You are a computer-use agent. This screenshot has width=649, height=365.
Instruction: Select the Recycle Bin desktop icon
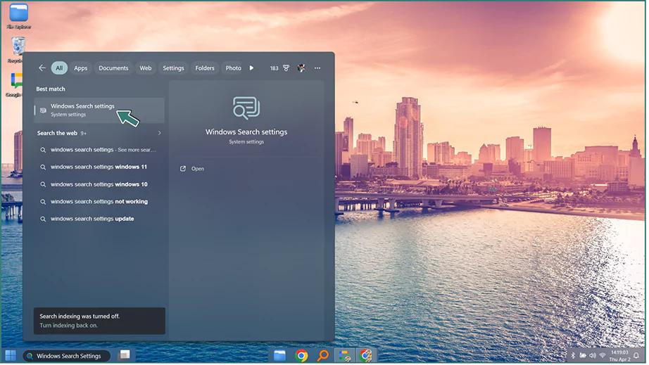pyautogui.click(x=18, y=50)
